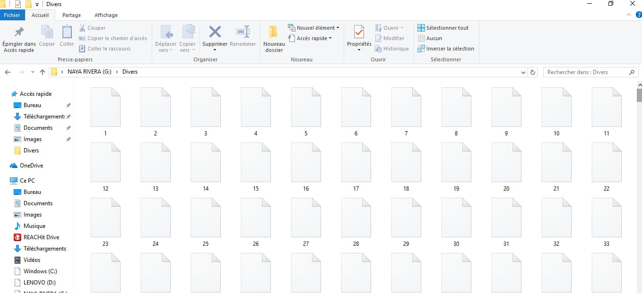Click the Propriétés checkmark icon
Viewport: 642px width, 293px height.
359,32
